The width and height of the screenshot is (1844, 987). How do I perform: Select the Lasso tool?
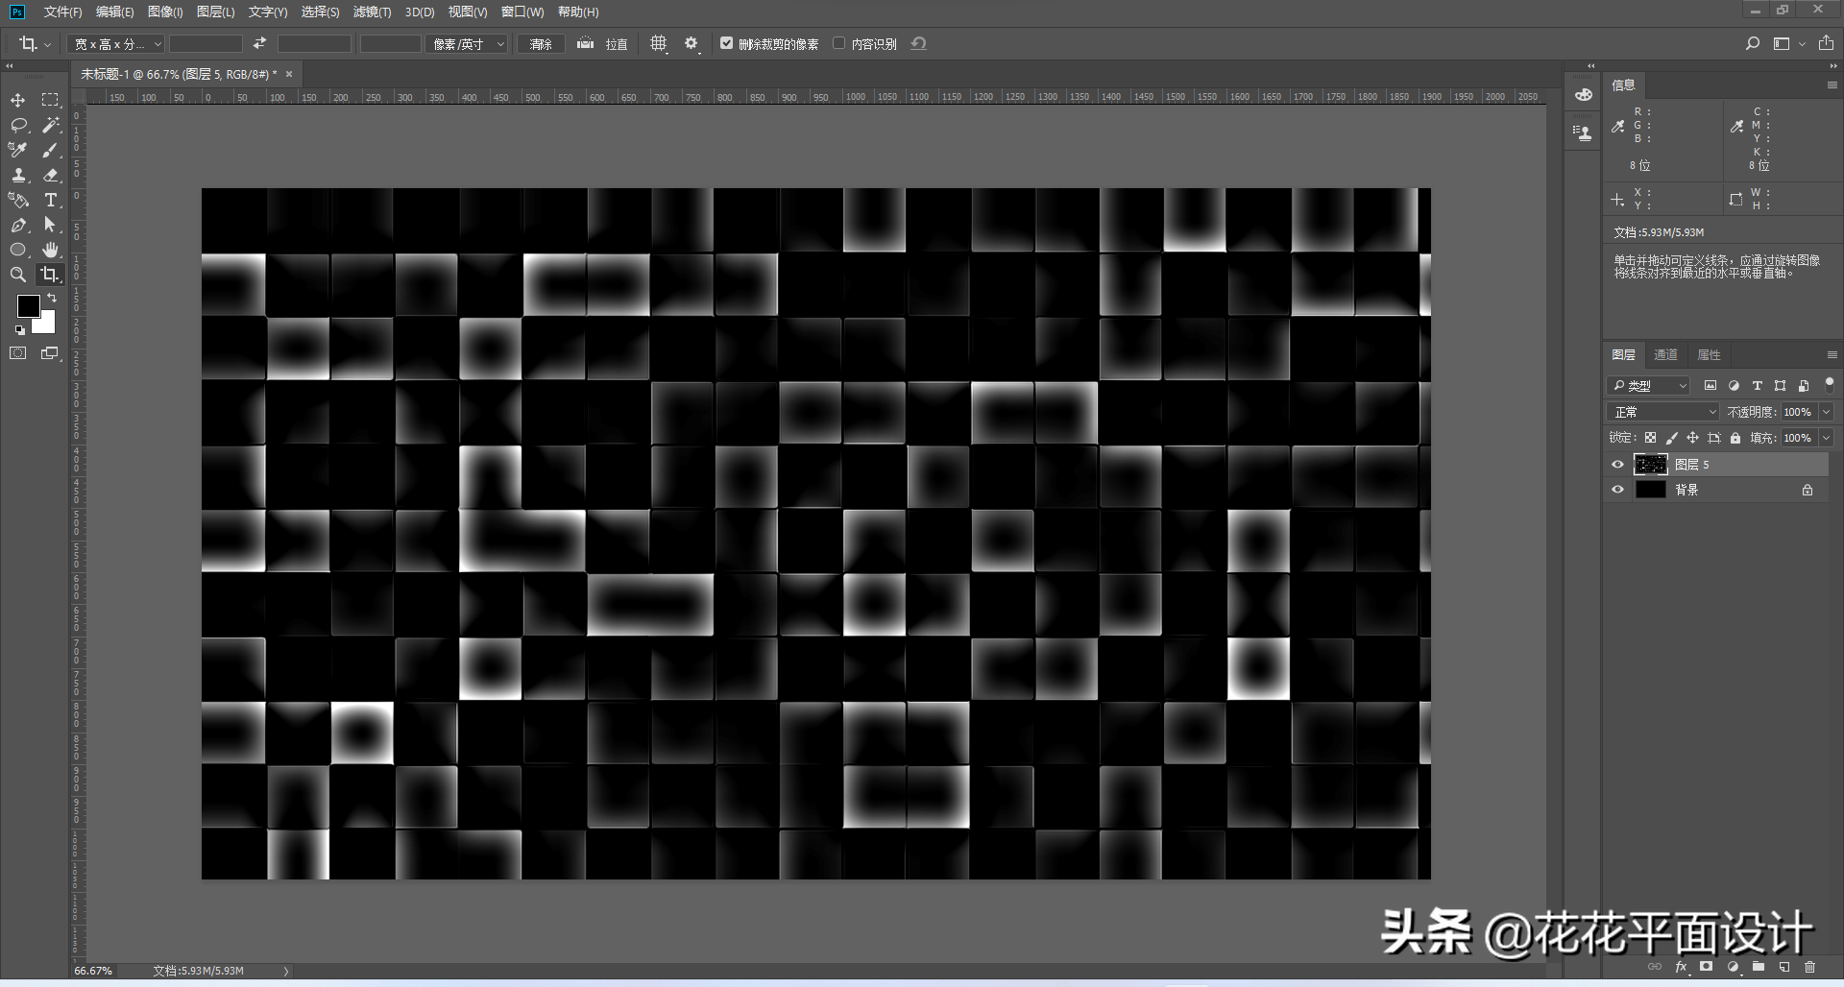17,126
